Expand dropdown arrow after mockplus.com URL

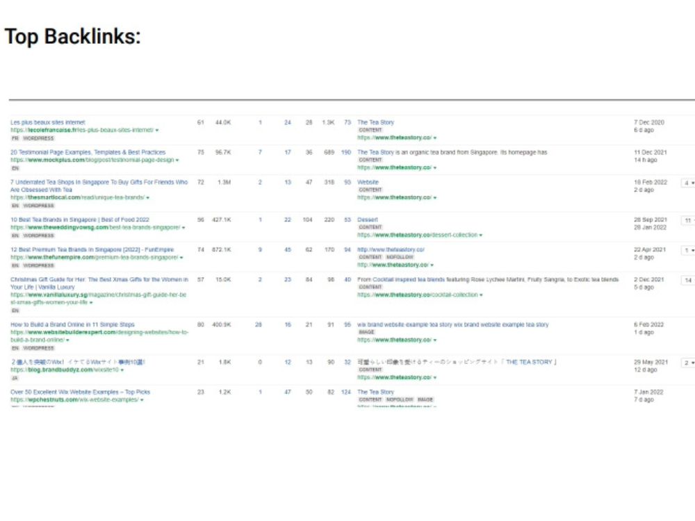(x=177, y=160)
